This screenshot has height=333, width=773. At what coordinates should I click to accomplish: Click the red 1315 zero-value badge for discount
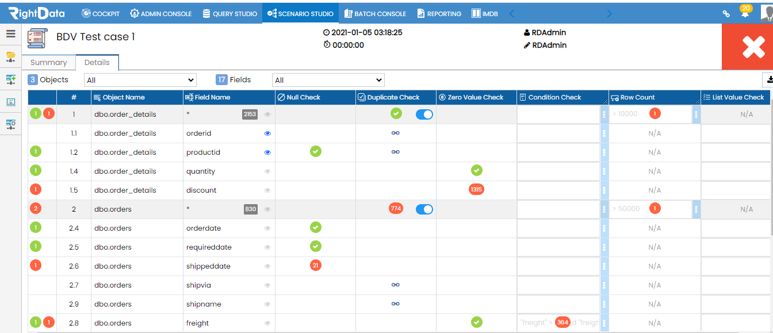476,189
